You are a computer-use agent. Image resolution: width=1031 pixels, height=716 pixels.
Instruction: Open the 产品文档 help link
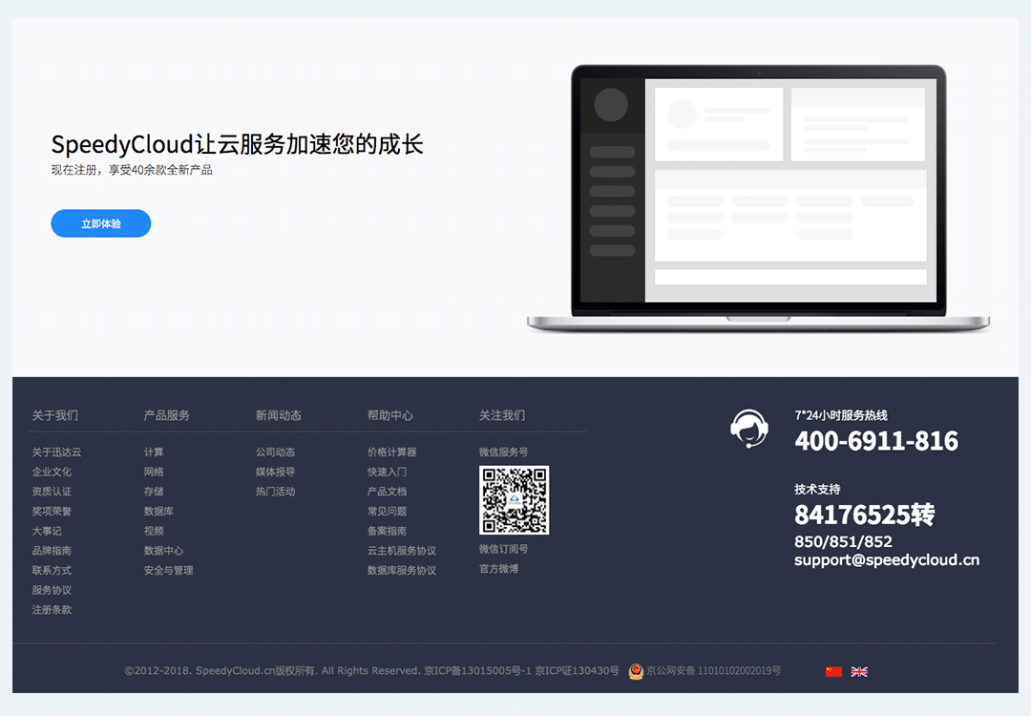click(x=388, y=492)
